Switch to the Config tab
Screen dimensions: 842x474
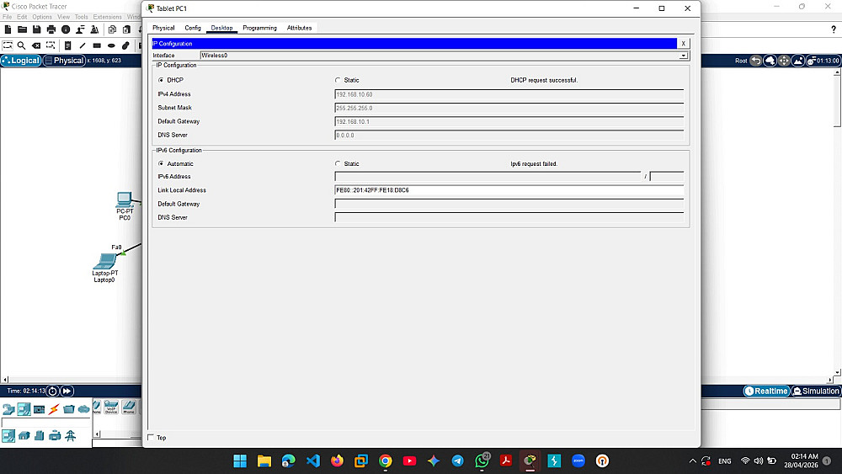193,28
